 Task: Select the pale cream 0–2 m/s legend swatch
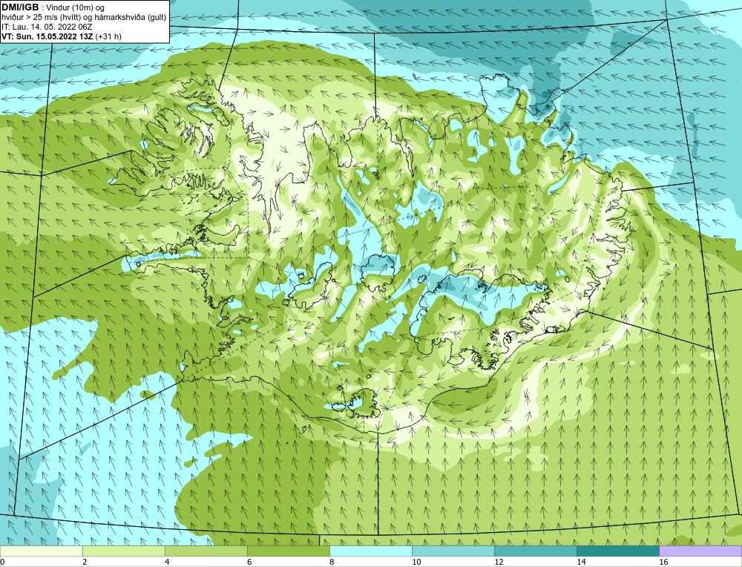41,551
